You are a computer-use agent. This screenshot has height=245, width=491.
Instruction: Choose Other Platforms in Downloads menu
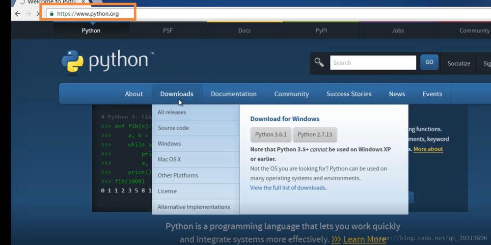pos(196,175)
